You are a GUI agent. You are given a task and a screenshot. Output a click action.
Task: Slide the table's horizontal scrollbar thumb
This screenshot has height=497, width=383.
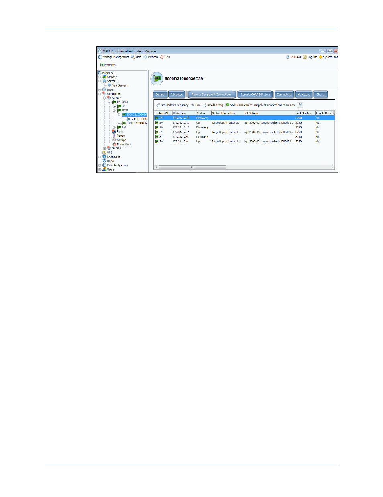pyautogui.click(x=192, y=167)
